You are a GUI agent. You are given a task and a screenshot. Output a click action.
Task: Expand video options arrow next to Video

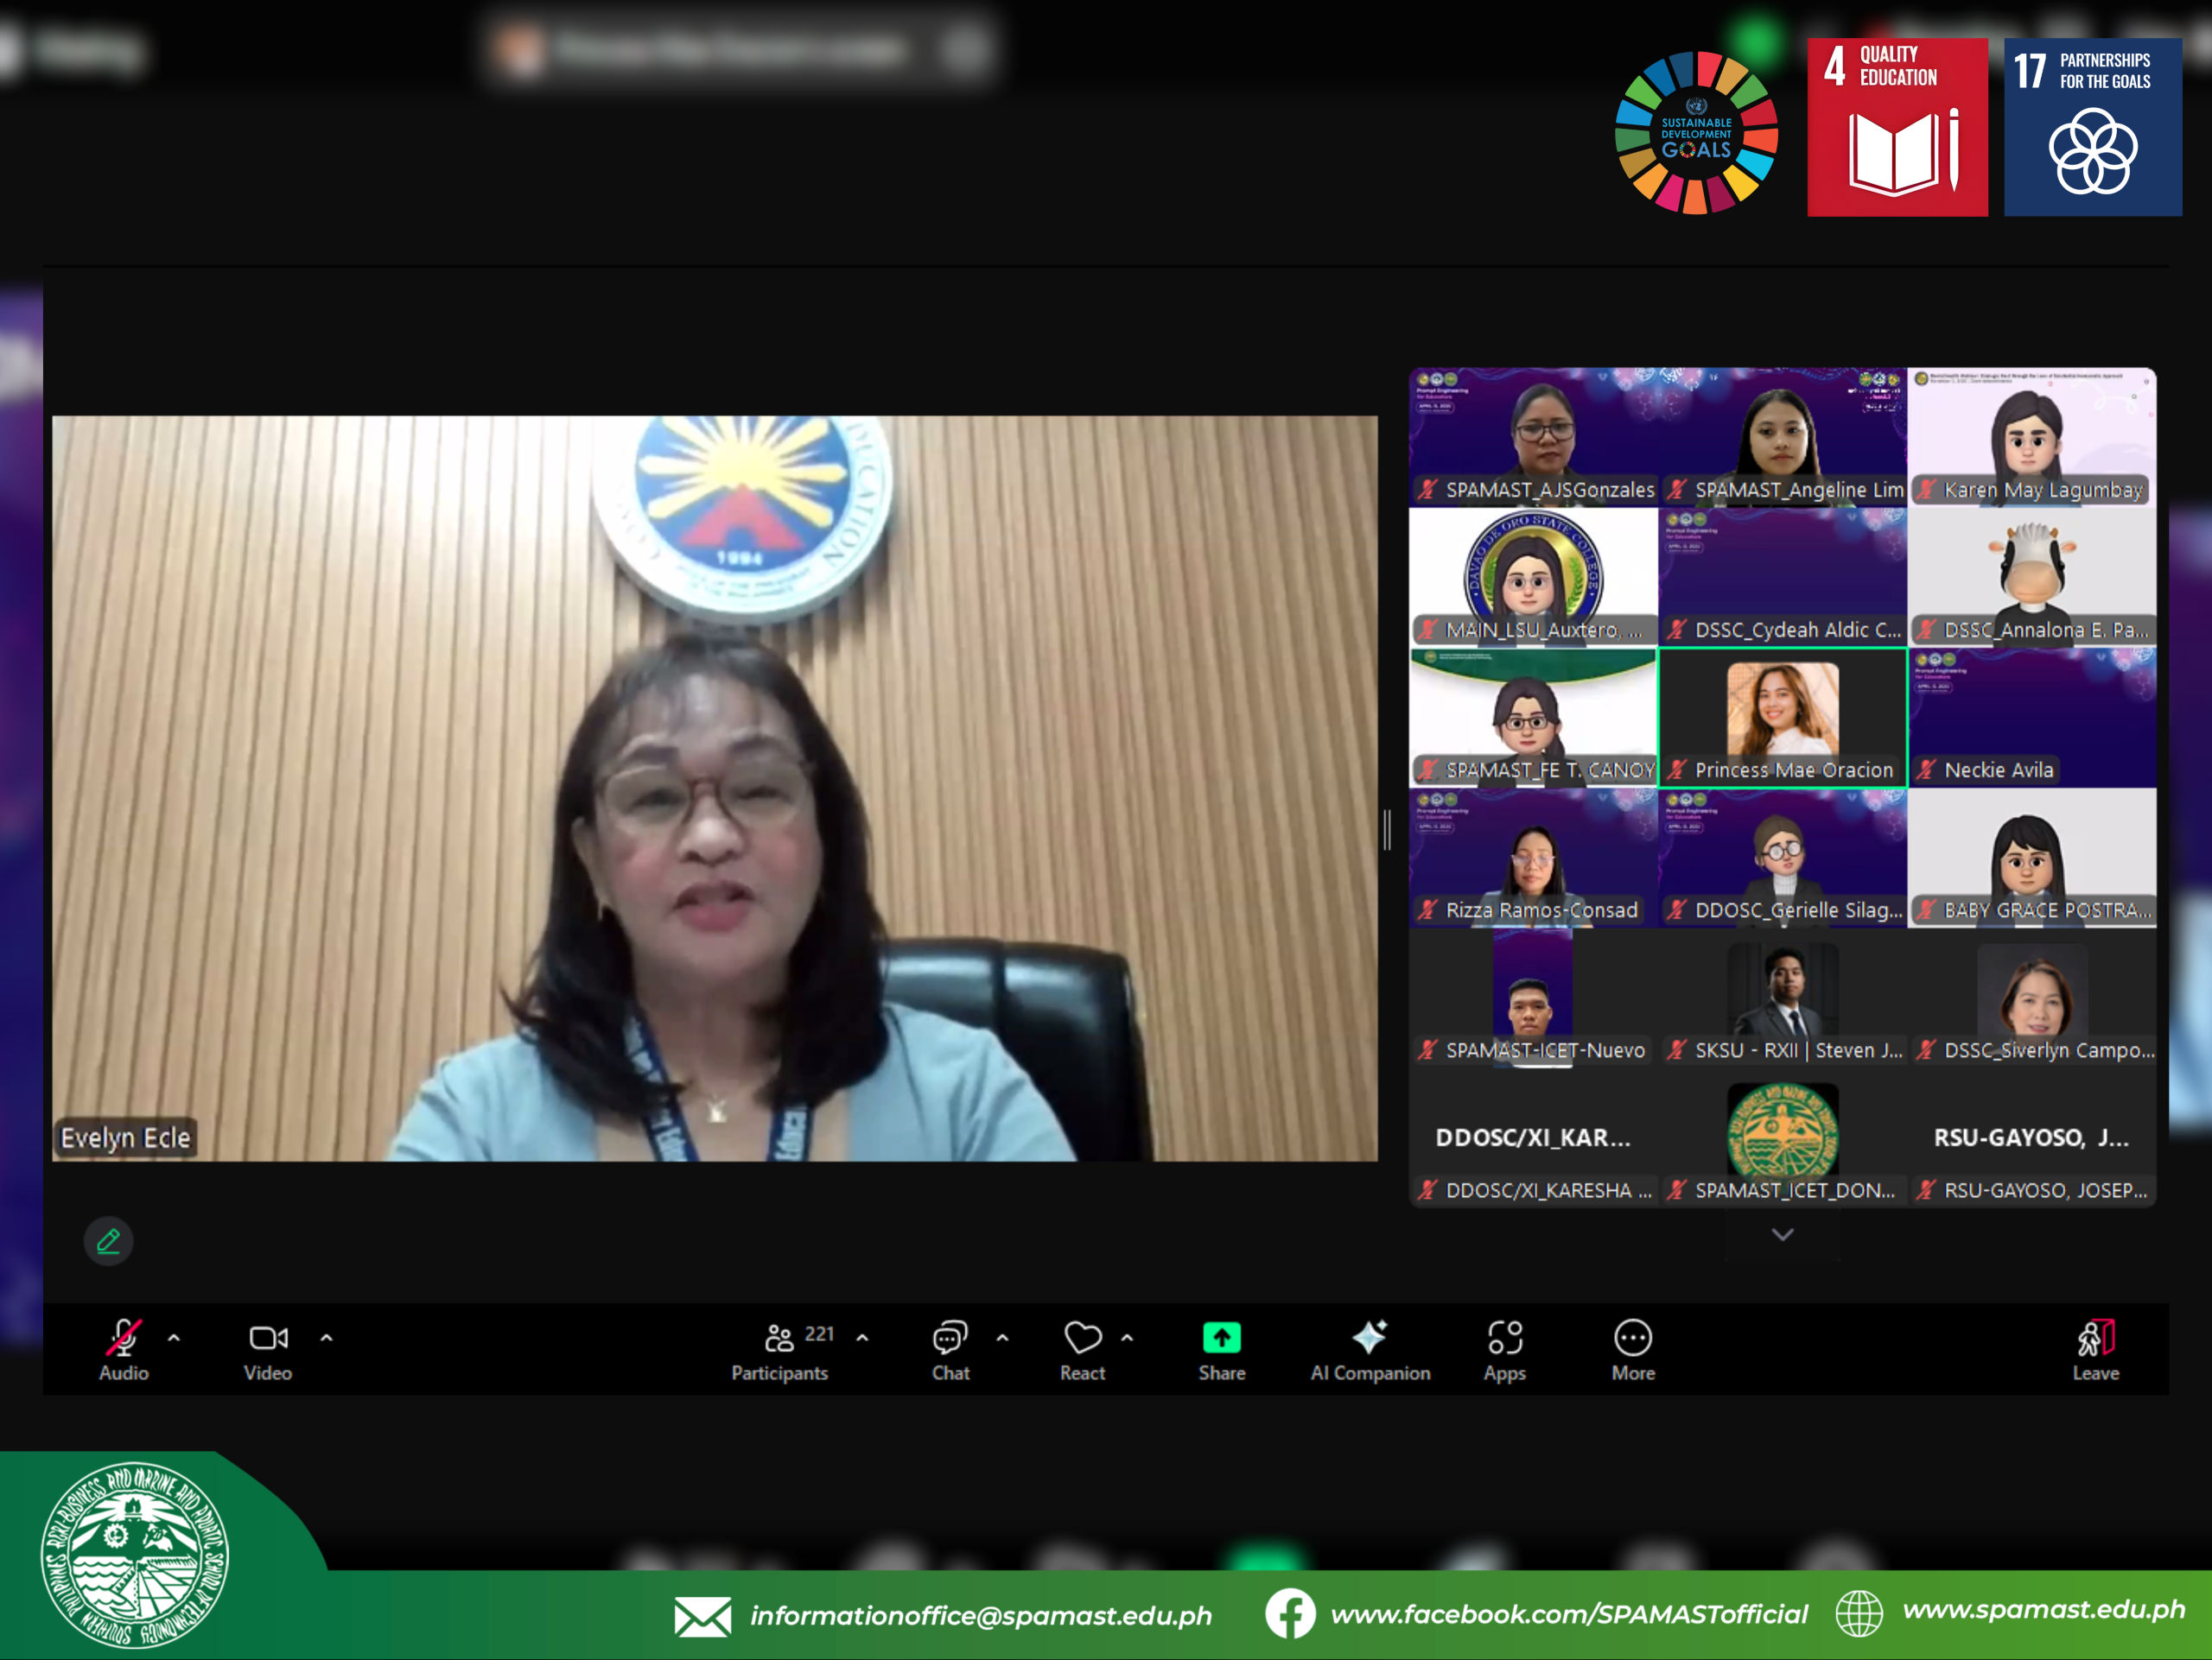[326, 1337]
